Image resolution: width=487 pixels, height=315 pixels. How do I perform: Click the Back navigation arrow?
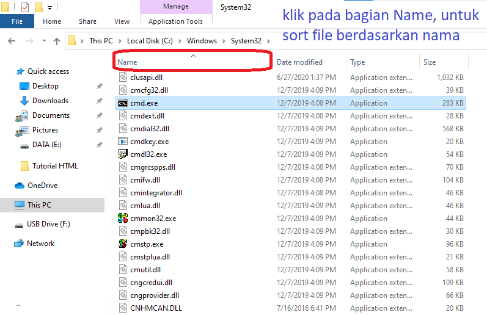click(x=12, y=41)
